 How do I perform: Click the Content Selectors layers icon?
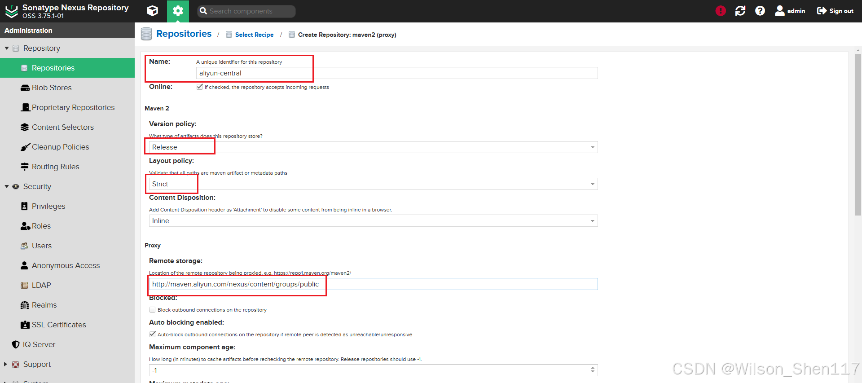point(25,127)
